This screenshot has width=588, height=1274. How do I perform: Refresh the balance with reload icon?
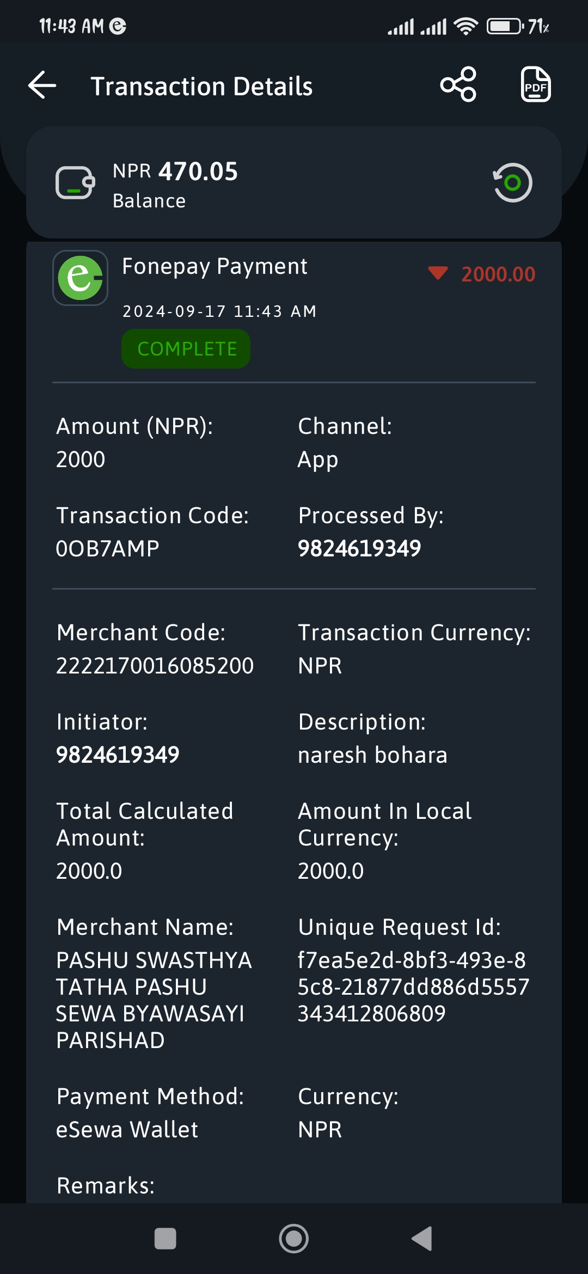pyautogui.click(x=512, y=182)
